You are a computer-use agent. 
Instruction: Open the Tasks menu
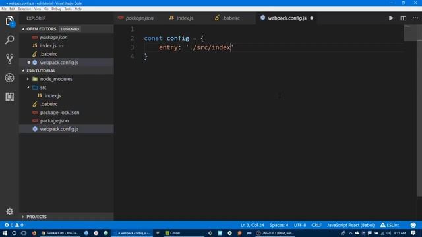tap(68, 9)
